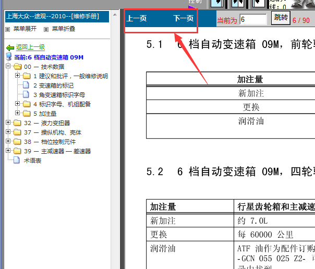Screen dimensions: 315x269
Task: Expand 37 — 操纵机构、壳体 node
Action: click(x=8, y=131)
